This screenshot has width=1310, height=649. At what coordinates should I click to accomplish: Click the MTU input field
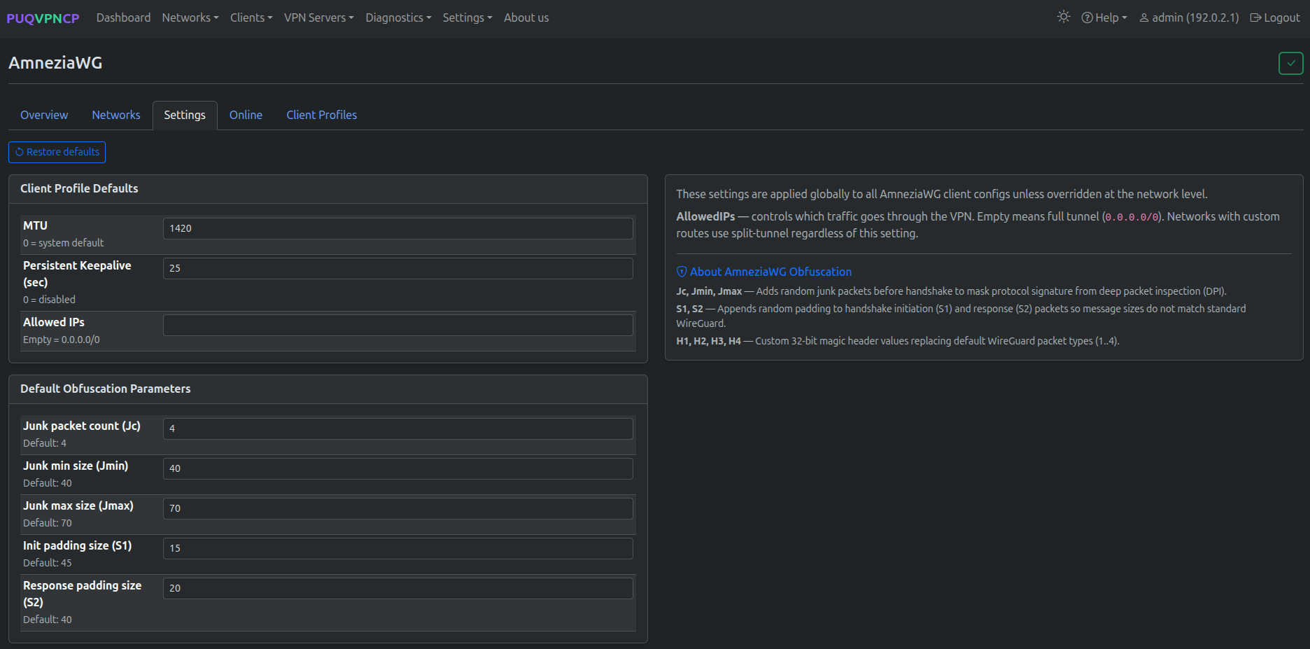(x=398, y=228)
